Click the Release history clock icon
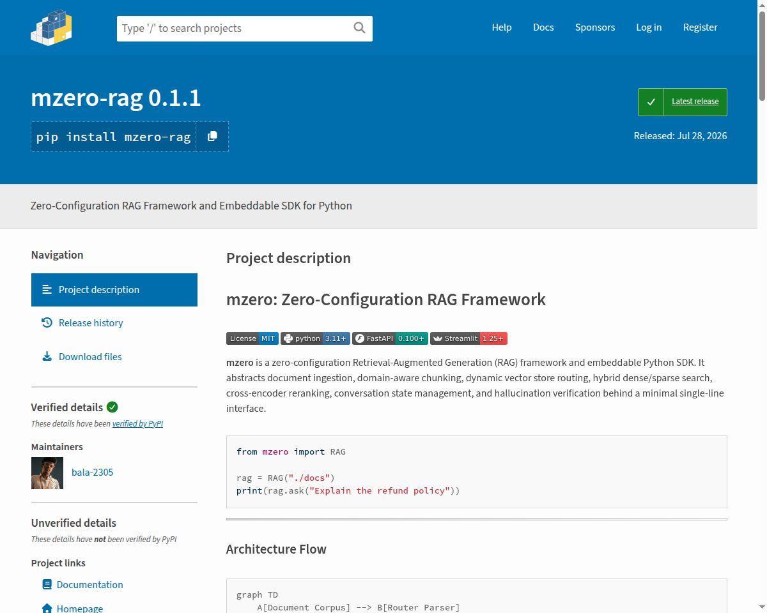Viewport: 767px width, 613px height. [47, 322]
